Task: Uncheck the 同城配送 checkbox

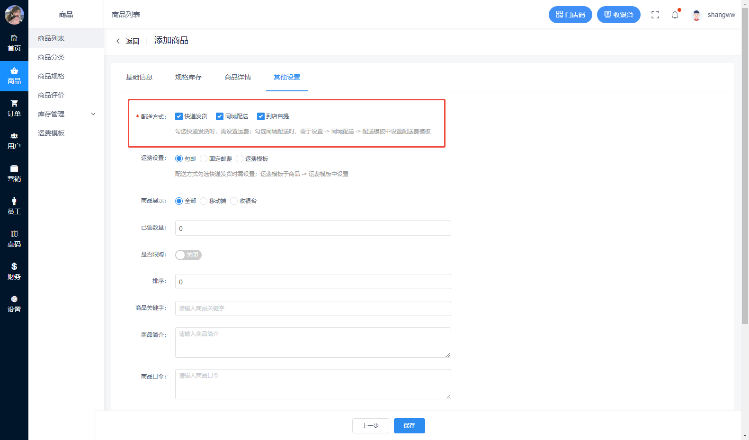Action: click(220, 116)
